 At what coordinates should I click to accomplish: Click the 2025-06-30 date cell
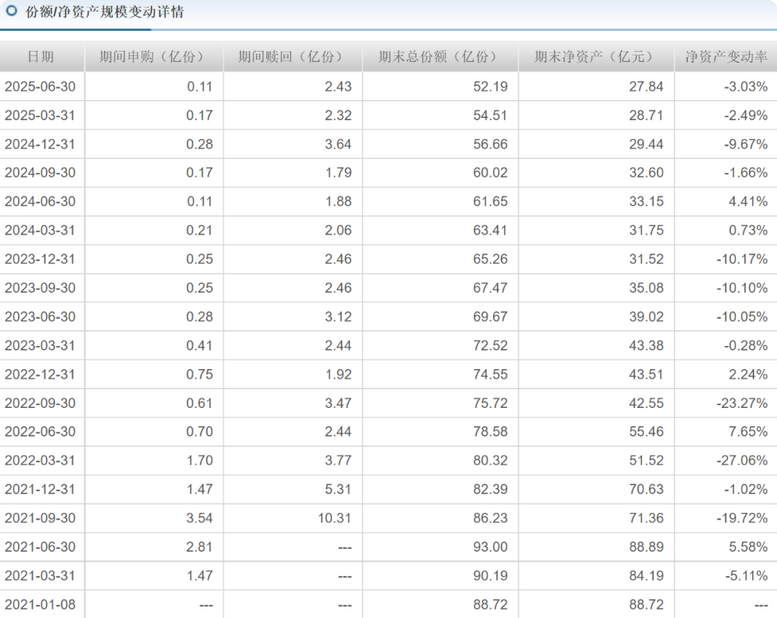[x=40, y=86]
